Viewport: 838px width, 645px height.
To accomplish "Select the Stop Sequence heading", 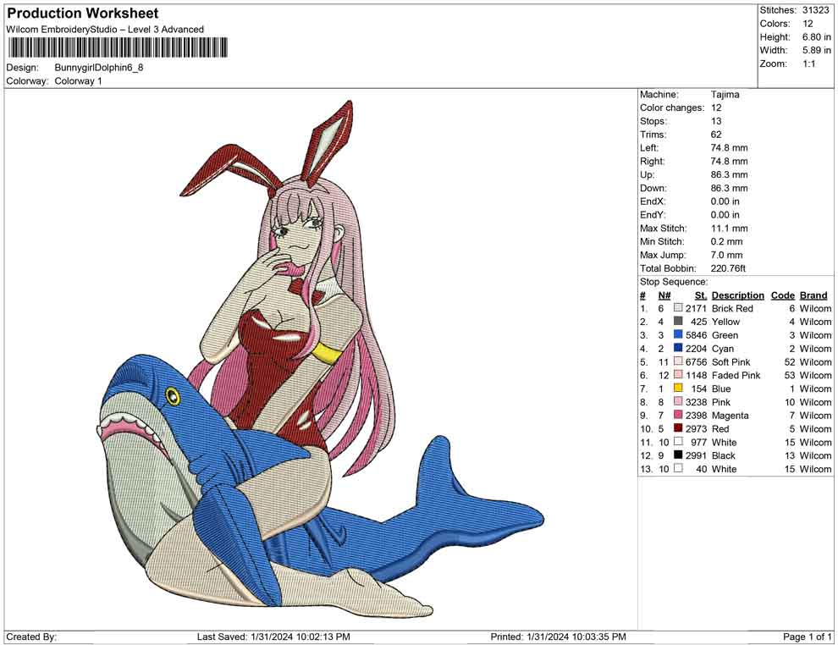I will (674, 282).
